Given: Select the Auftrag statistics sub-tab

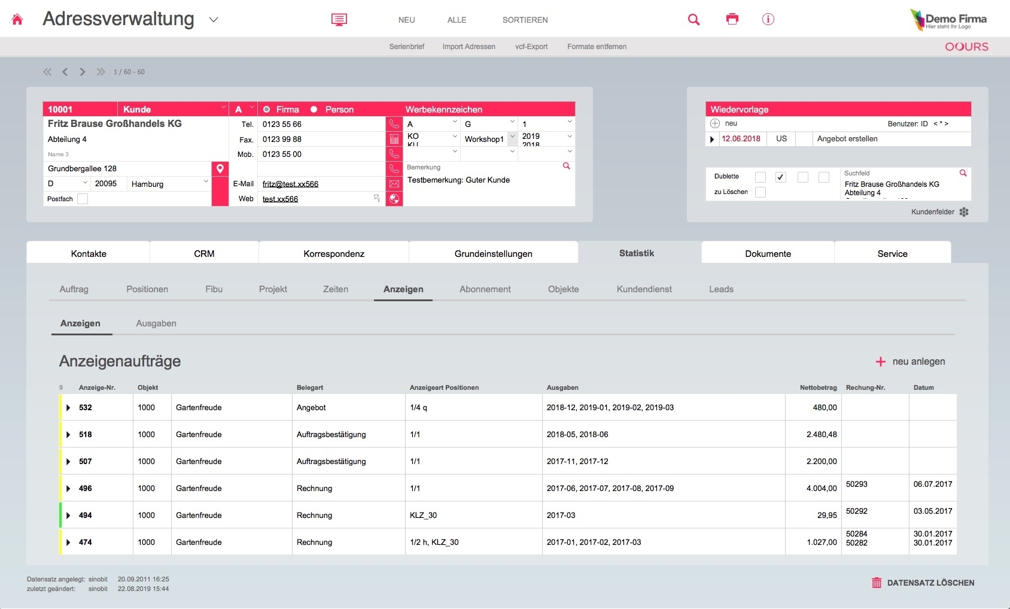Looking at the screenshot, I should [x=74, y=289].
